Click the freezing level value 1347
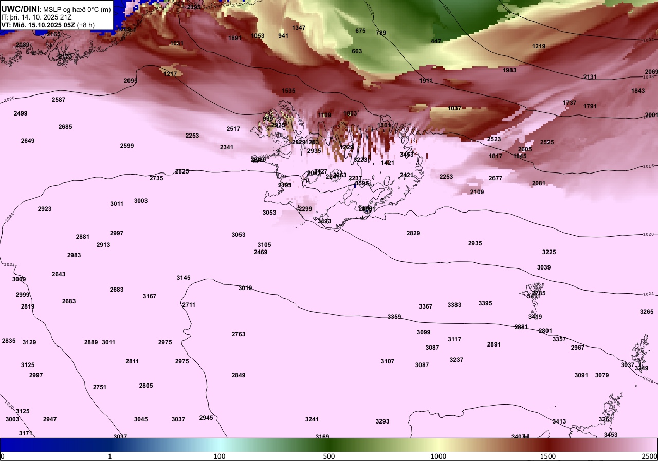 pyautogui.click(x=299, y=28)
